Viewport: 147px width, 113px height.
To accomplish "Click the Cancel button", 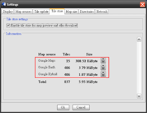I will (81, 107).
